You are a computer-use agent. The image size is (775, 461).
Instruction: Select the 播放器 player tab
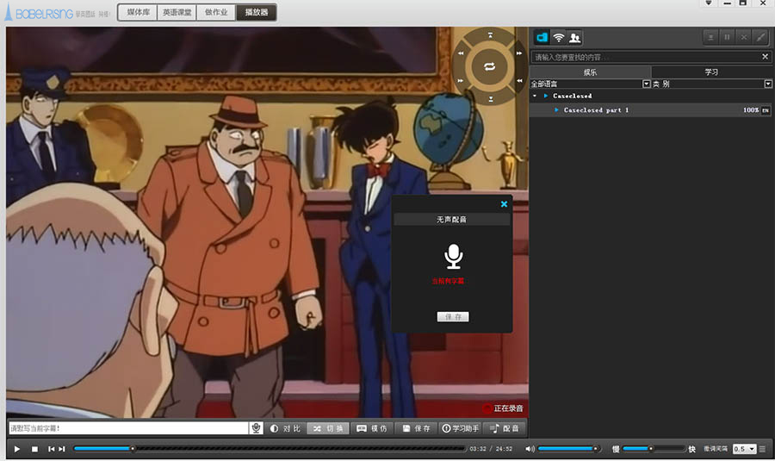pos(256,12)
